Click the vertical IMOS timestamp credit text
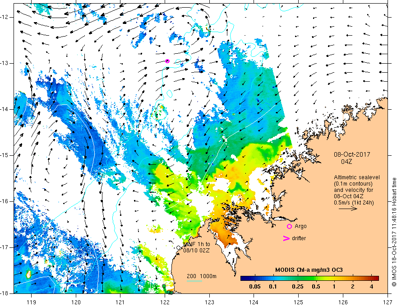This screenshot has height=307, width=397. point(394,232)
